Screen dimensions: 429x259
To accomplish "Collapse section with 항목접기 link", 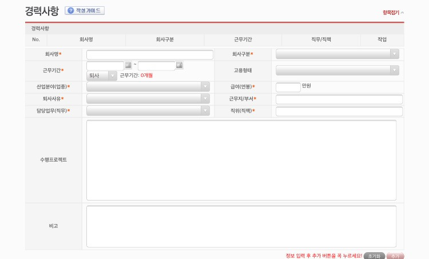I will click(x=393, y=13).
